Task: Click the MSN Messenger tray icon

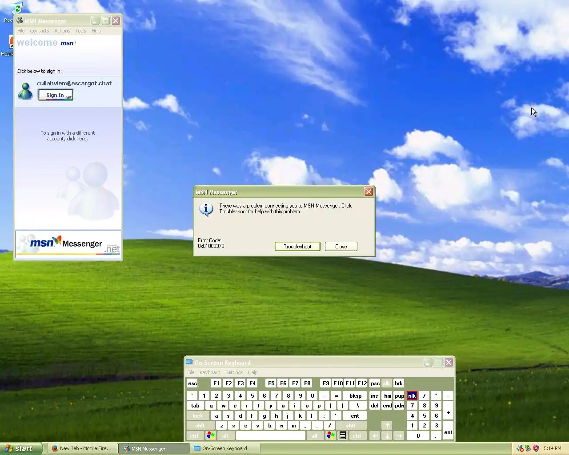Action: pos(520,448)
